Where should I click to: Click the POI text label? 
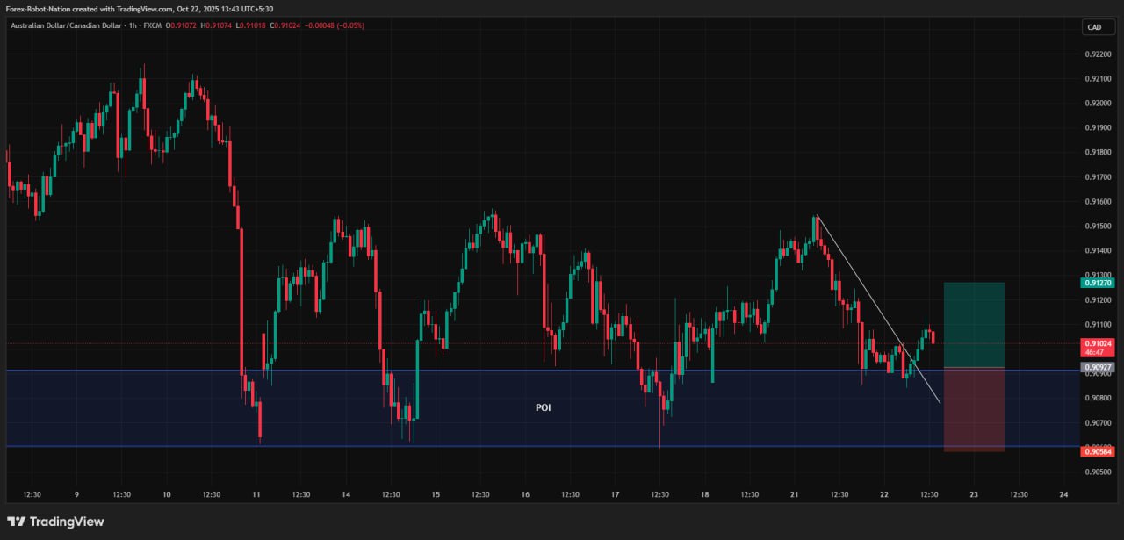tap(544, 408)
